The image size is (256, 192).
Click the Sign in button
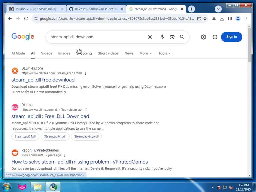pos(231,37)
